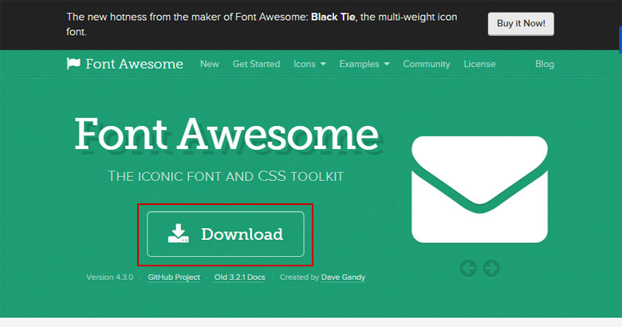
Task: Click the large envelope icon
Action: [479, 189]
